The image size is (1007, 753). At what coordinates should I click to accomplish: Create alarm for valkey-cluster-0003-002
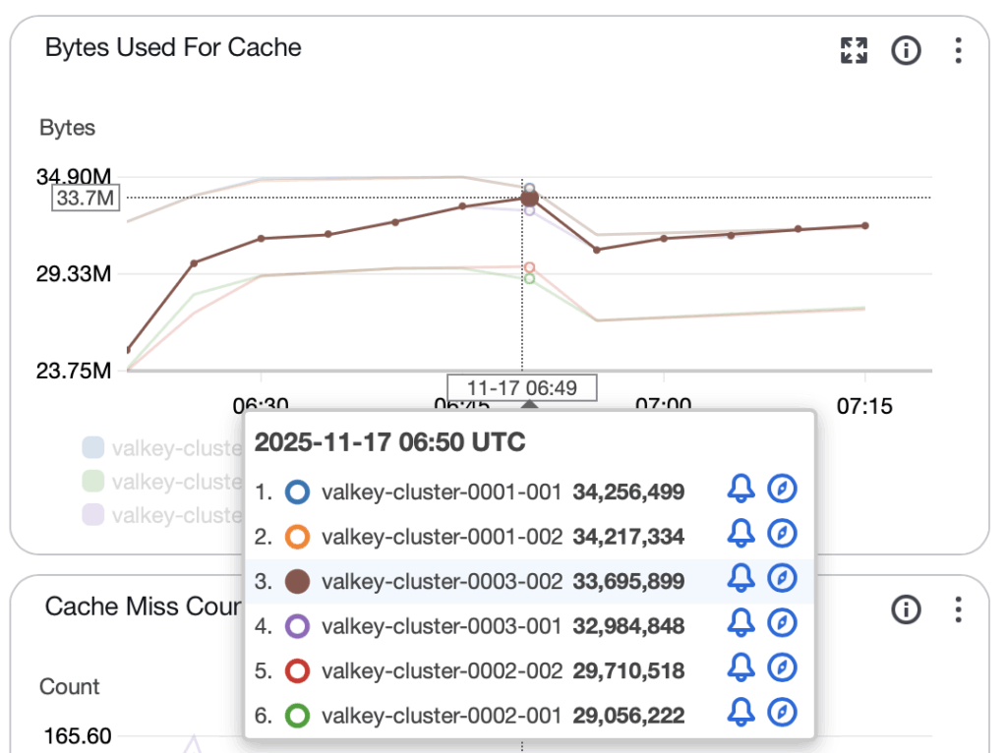tap(740, 581)
